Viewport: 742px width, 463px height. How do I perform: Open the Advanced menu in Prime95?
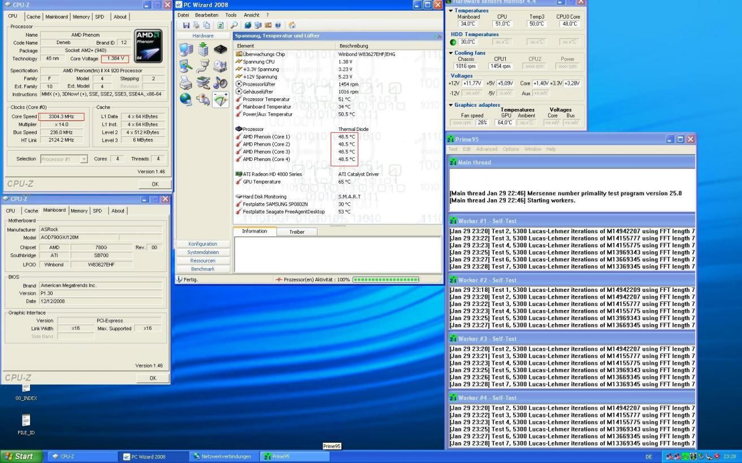tap(487, 149)
